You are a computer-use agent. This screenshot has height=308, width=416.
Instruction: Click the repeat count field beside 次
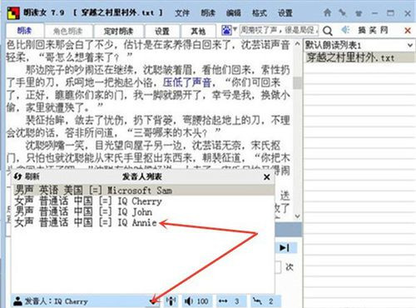coord(278,267)
